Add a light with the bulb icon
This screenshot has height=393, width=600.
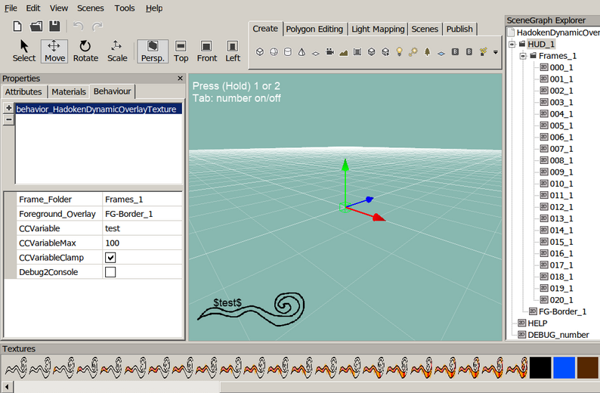(x=399, y=51)
